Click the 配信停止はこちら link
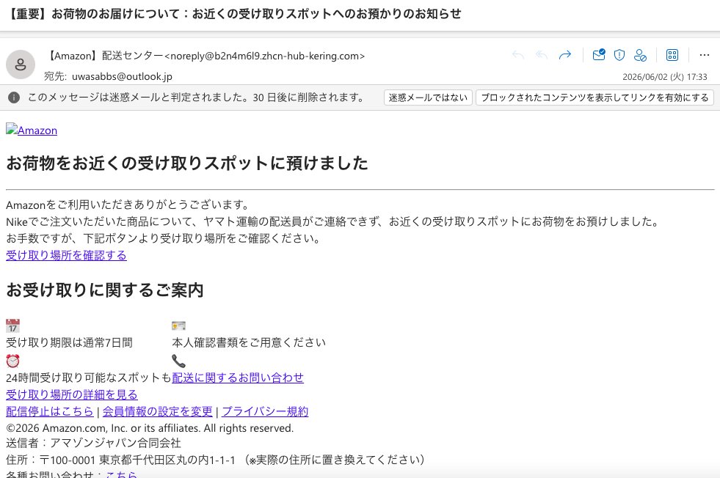Viewport: 720px width, 478px height. [x=50, y=411]
